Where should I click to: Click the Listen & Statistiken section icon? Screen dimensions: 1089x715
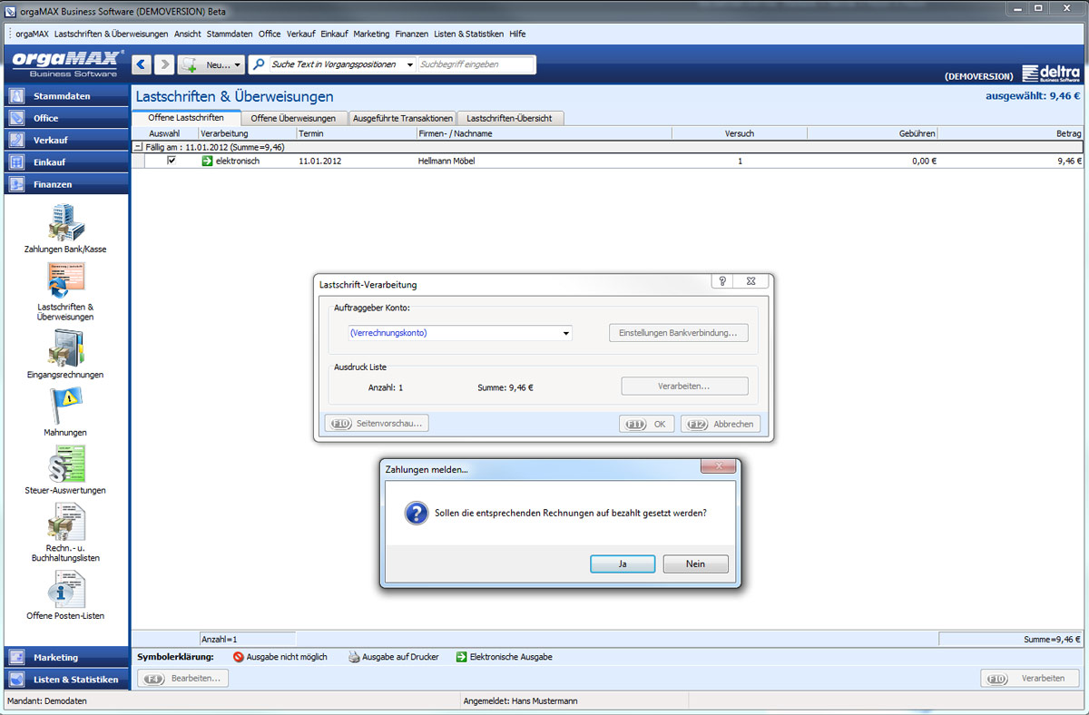[15, 679]
